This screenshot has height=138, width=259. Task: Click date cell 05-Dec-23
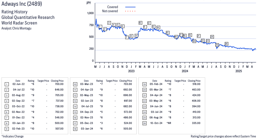[87, 123]
